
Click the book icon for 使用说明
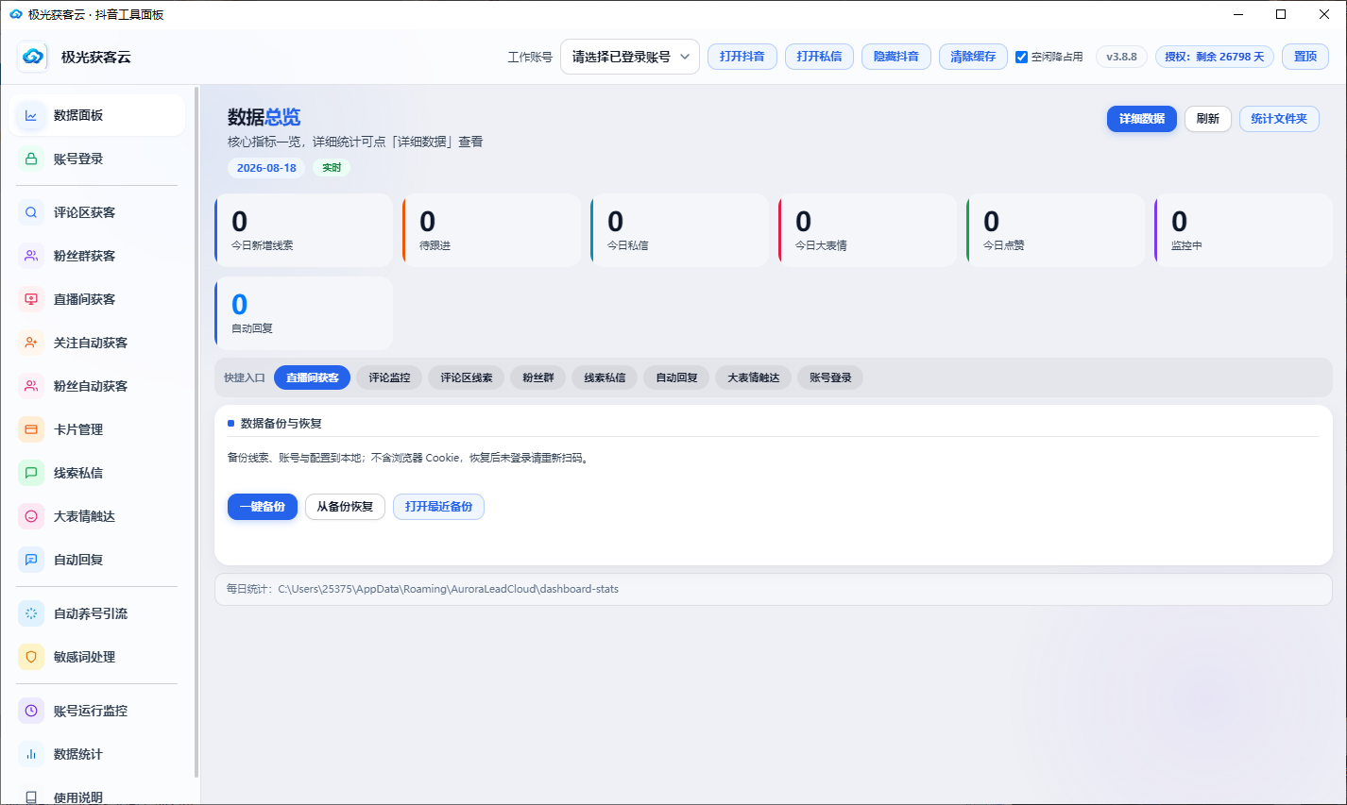click(x=31, y=797)
